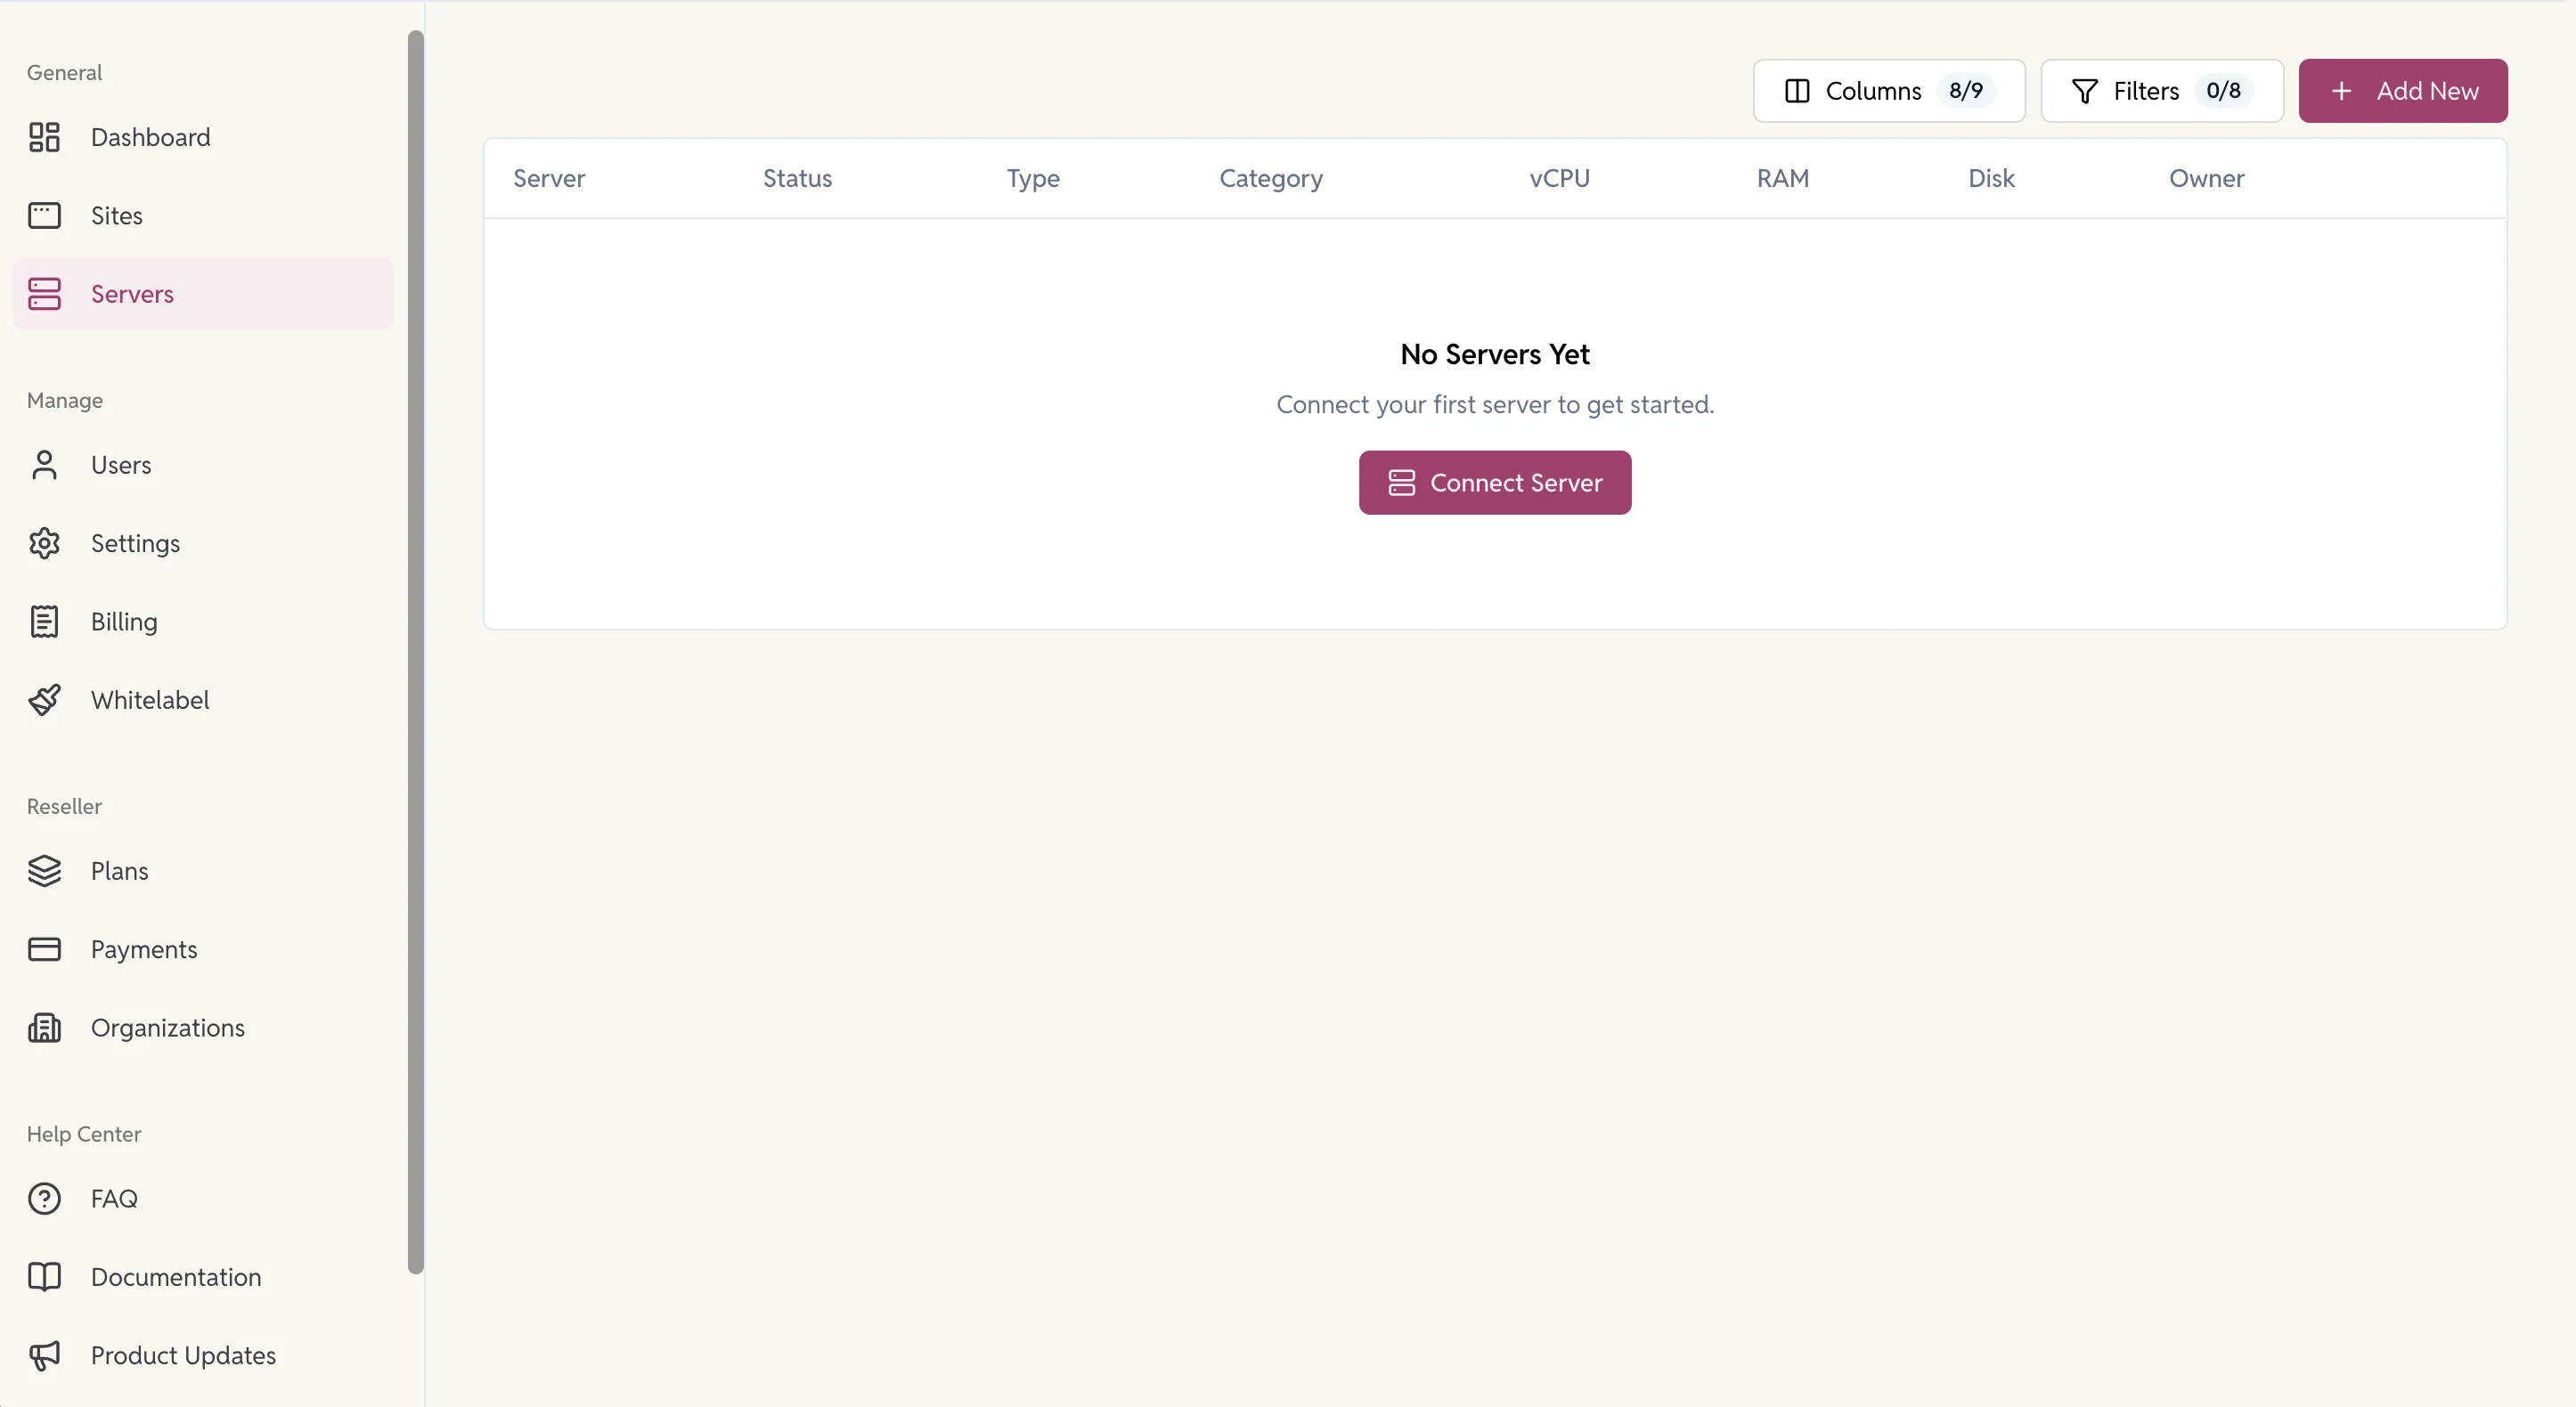Click the Product Updates megaphone icon
The image size is (2576, 1407).
(44, 1355)
